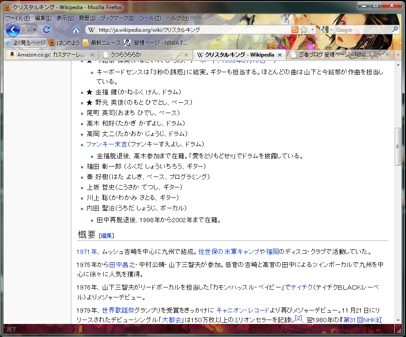This screenshot has height=337, width=406.
Task: Close the クリスタルキング Wikipedia tab
Action: (280, 55)
